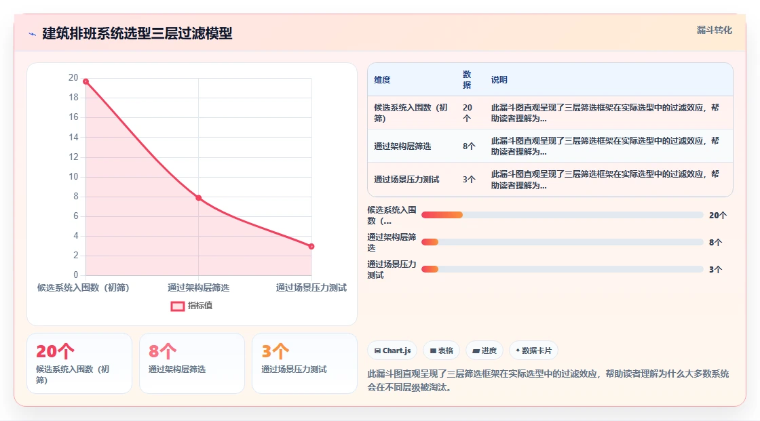
Task: Click the 20个 value beside progress bar
Action: (x=718, y=216)
